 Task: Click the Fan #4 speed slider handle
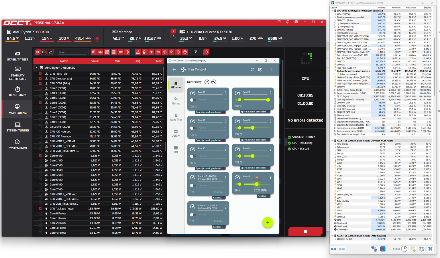click(x=253, y=128)
